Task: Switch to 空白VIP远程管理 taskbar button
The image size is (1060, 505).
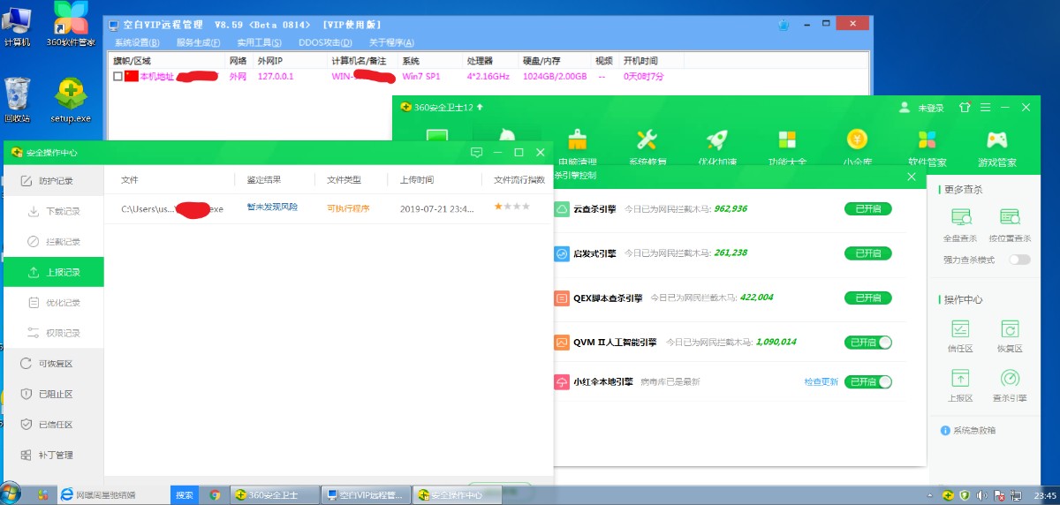Action: point(366,495)
